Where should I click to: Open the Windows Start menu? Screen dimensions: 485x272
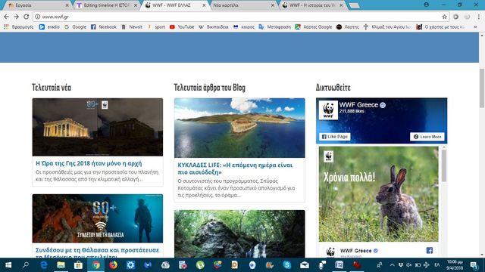pos(8,265)
